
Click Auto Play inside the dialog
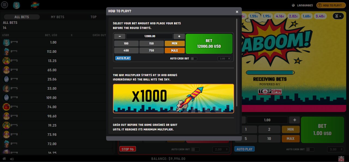point(123,58)
